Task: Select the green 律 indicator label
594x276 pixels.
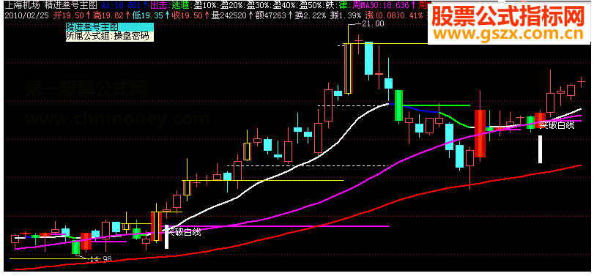Action: click(x=344, y=5)
